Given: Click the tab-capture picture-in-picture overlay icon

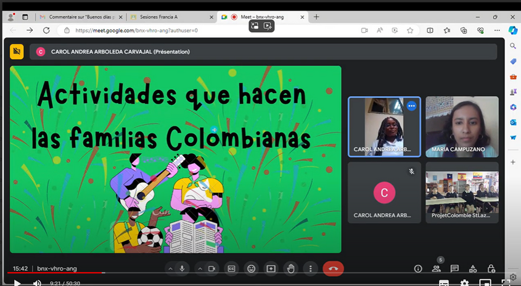Looking at the screenshot, I should click(255, 26).
